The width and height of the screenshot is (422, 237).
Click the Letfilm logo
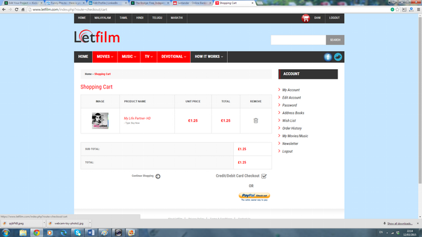pos(97,37)
